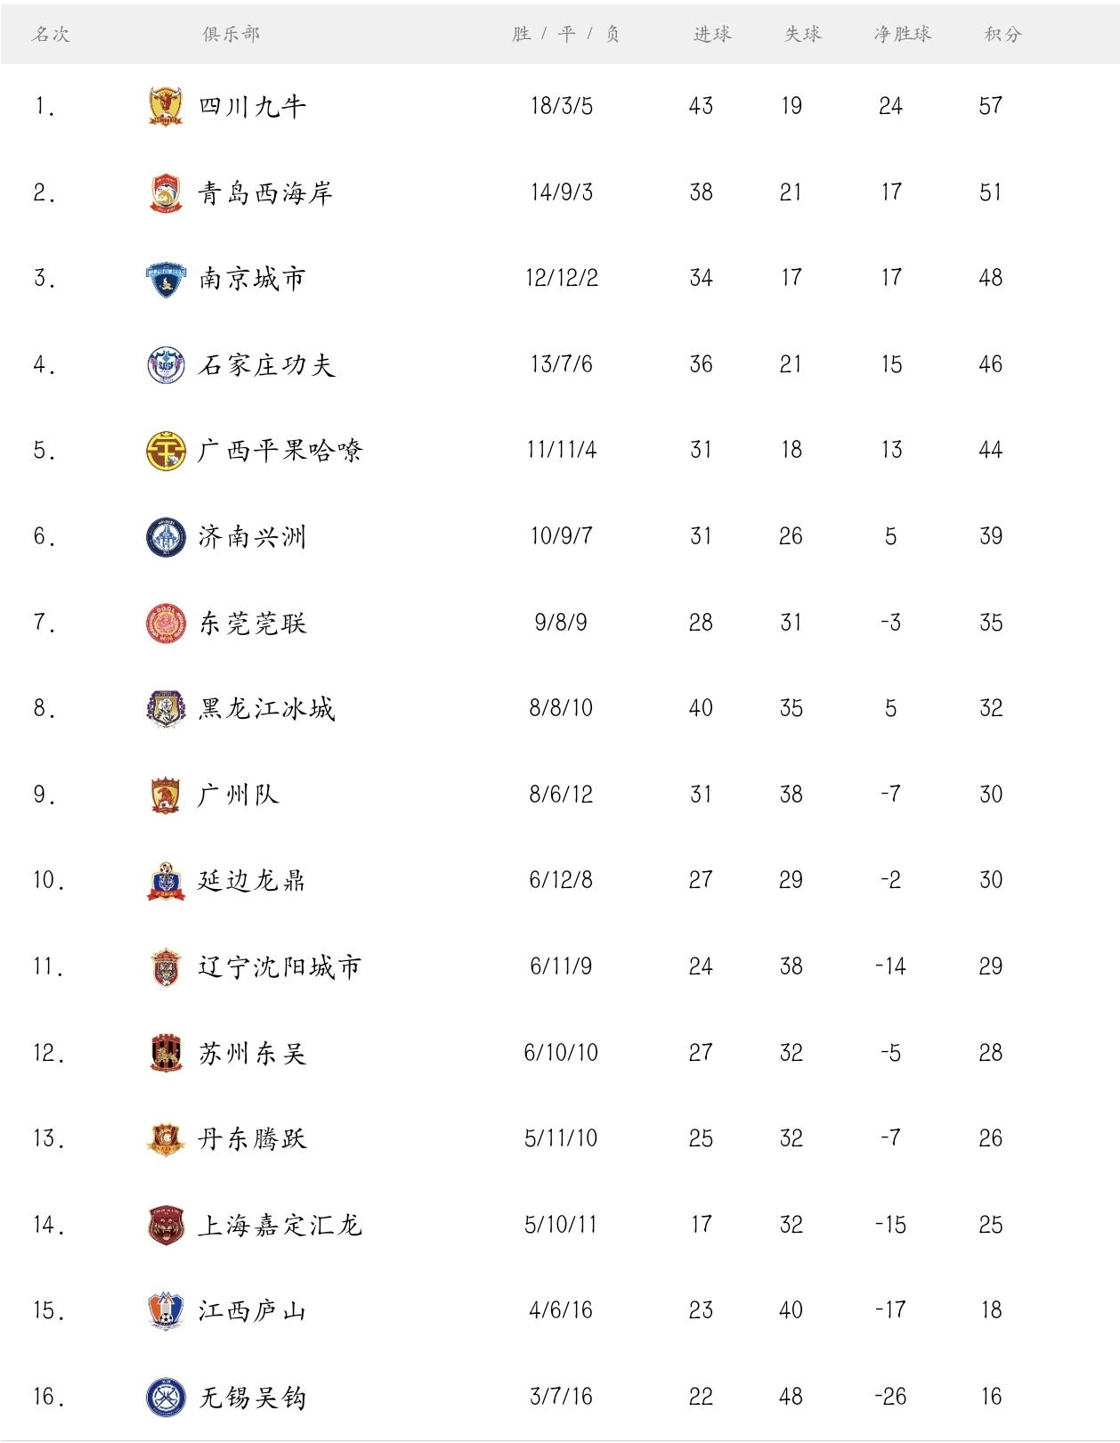Select the 东莞莞联 red crest
The height and width of the screenshot is (1443, 1120).
pyautogui.click(x=166, y=624)
